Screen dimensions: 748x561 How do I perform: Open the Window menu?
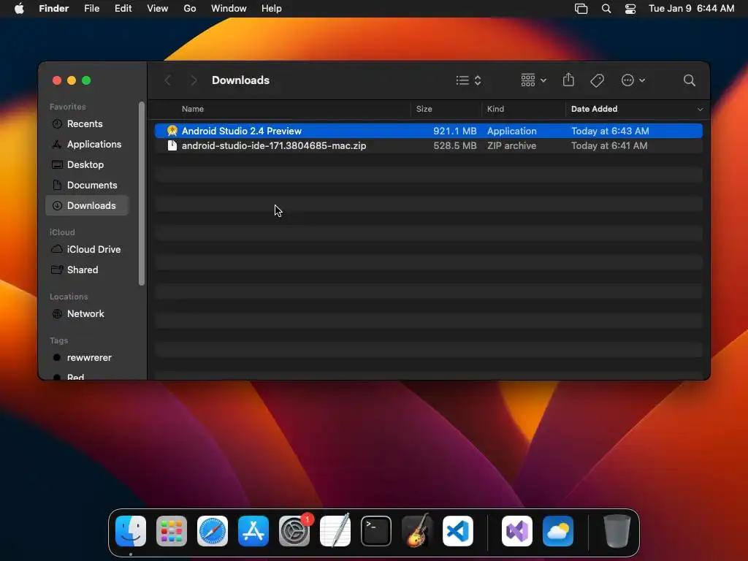pyautogui.click(x=229, y=9)
